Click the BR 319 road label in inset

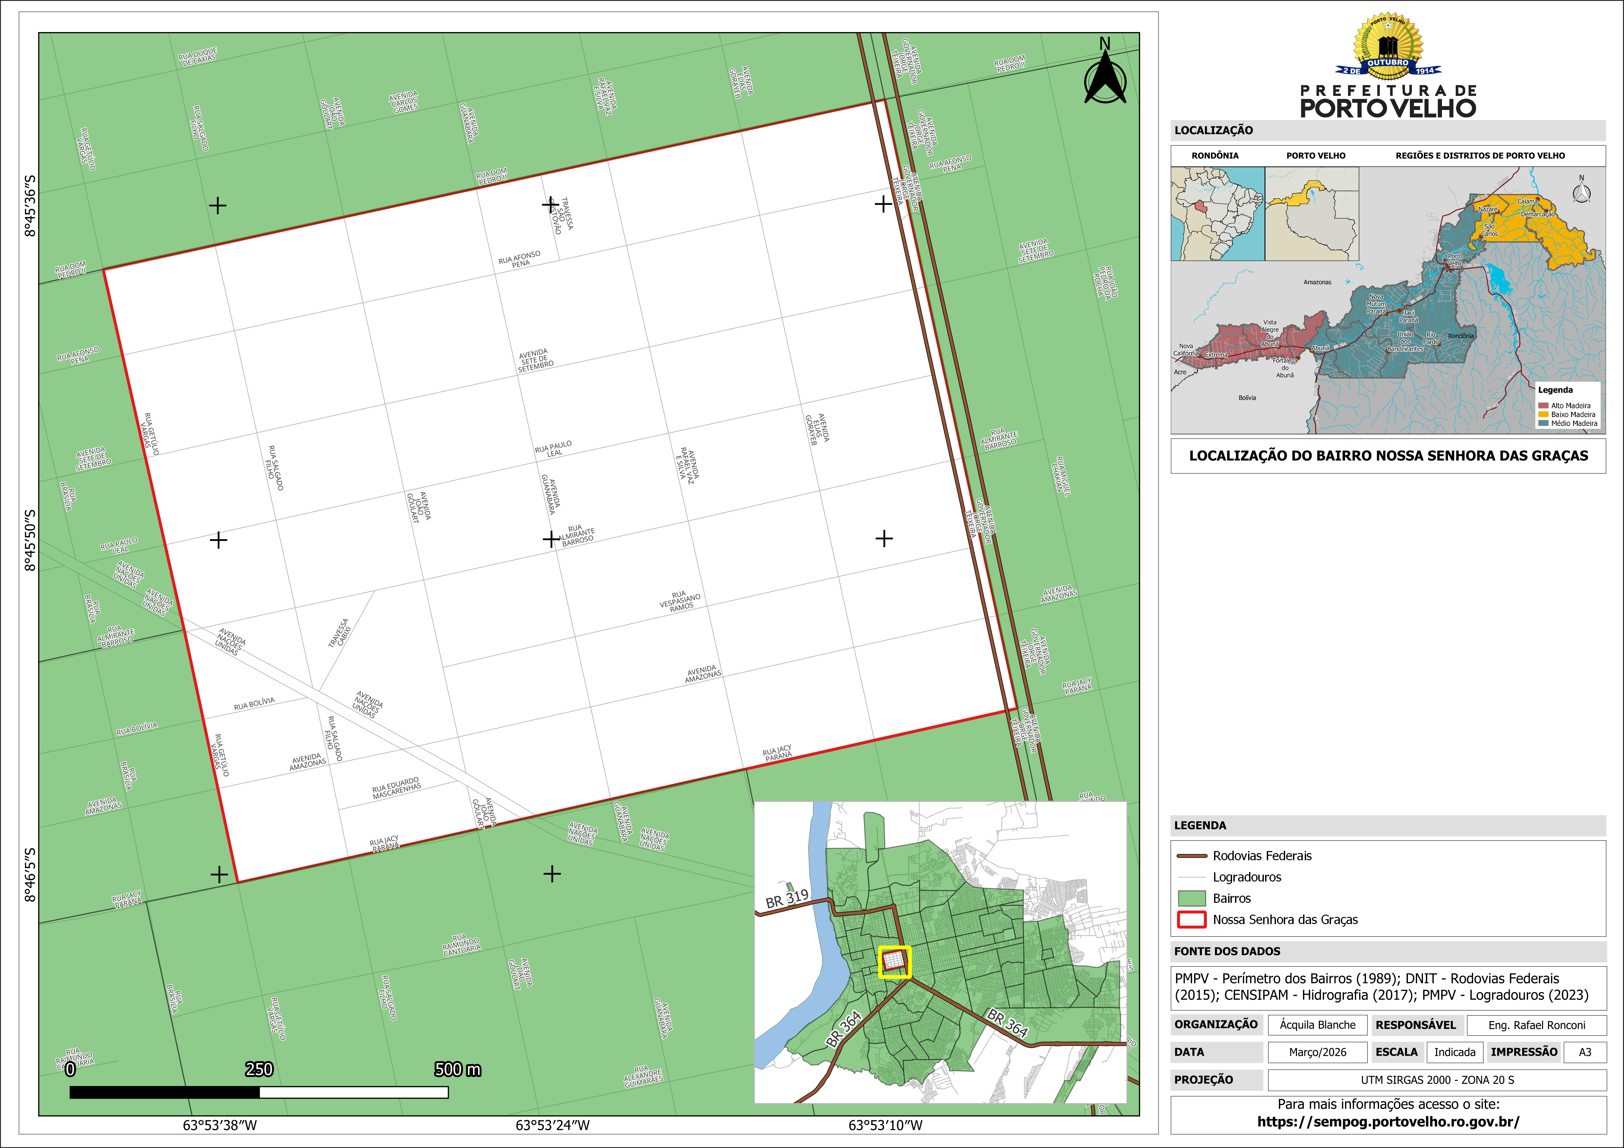click(786, 898)
